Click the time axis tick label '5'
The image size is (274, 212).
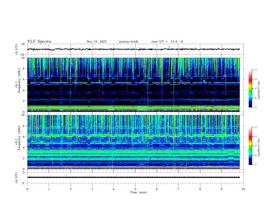tap(135, 189)
